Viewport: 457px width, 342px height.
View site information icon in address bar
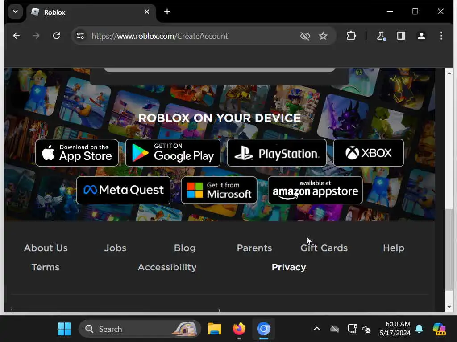[x=80, y=36]
